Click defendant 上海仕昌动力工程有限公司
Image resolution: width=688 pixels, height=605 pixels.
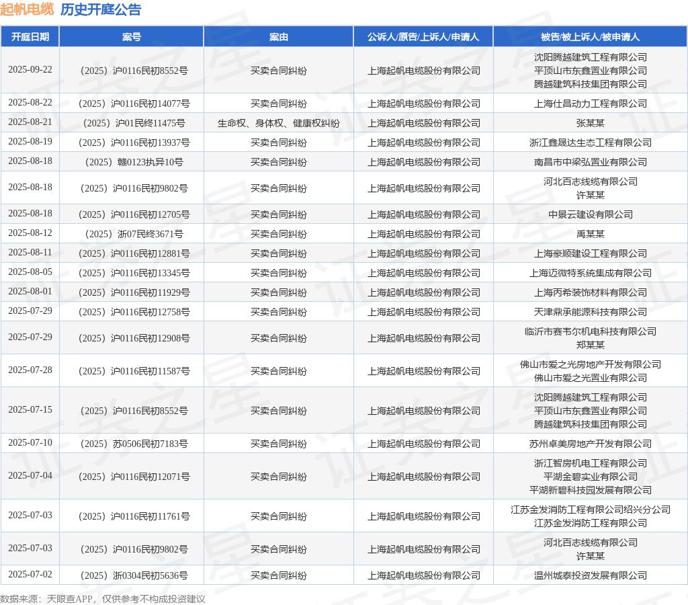tap(590, 104)
